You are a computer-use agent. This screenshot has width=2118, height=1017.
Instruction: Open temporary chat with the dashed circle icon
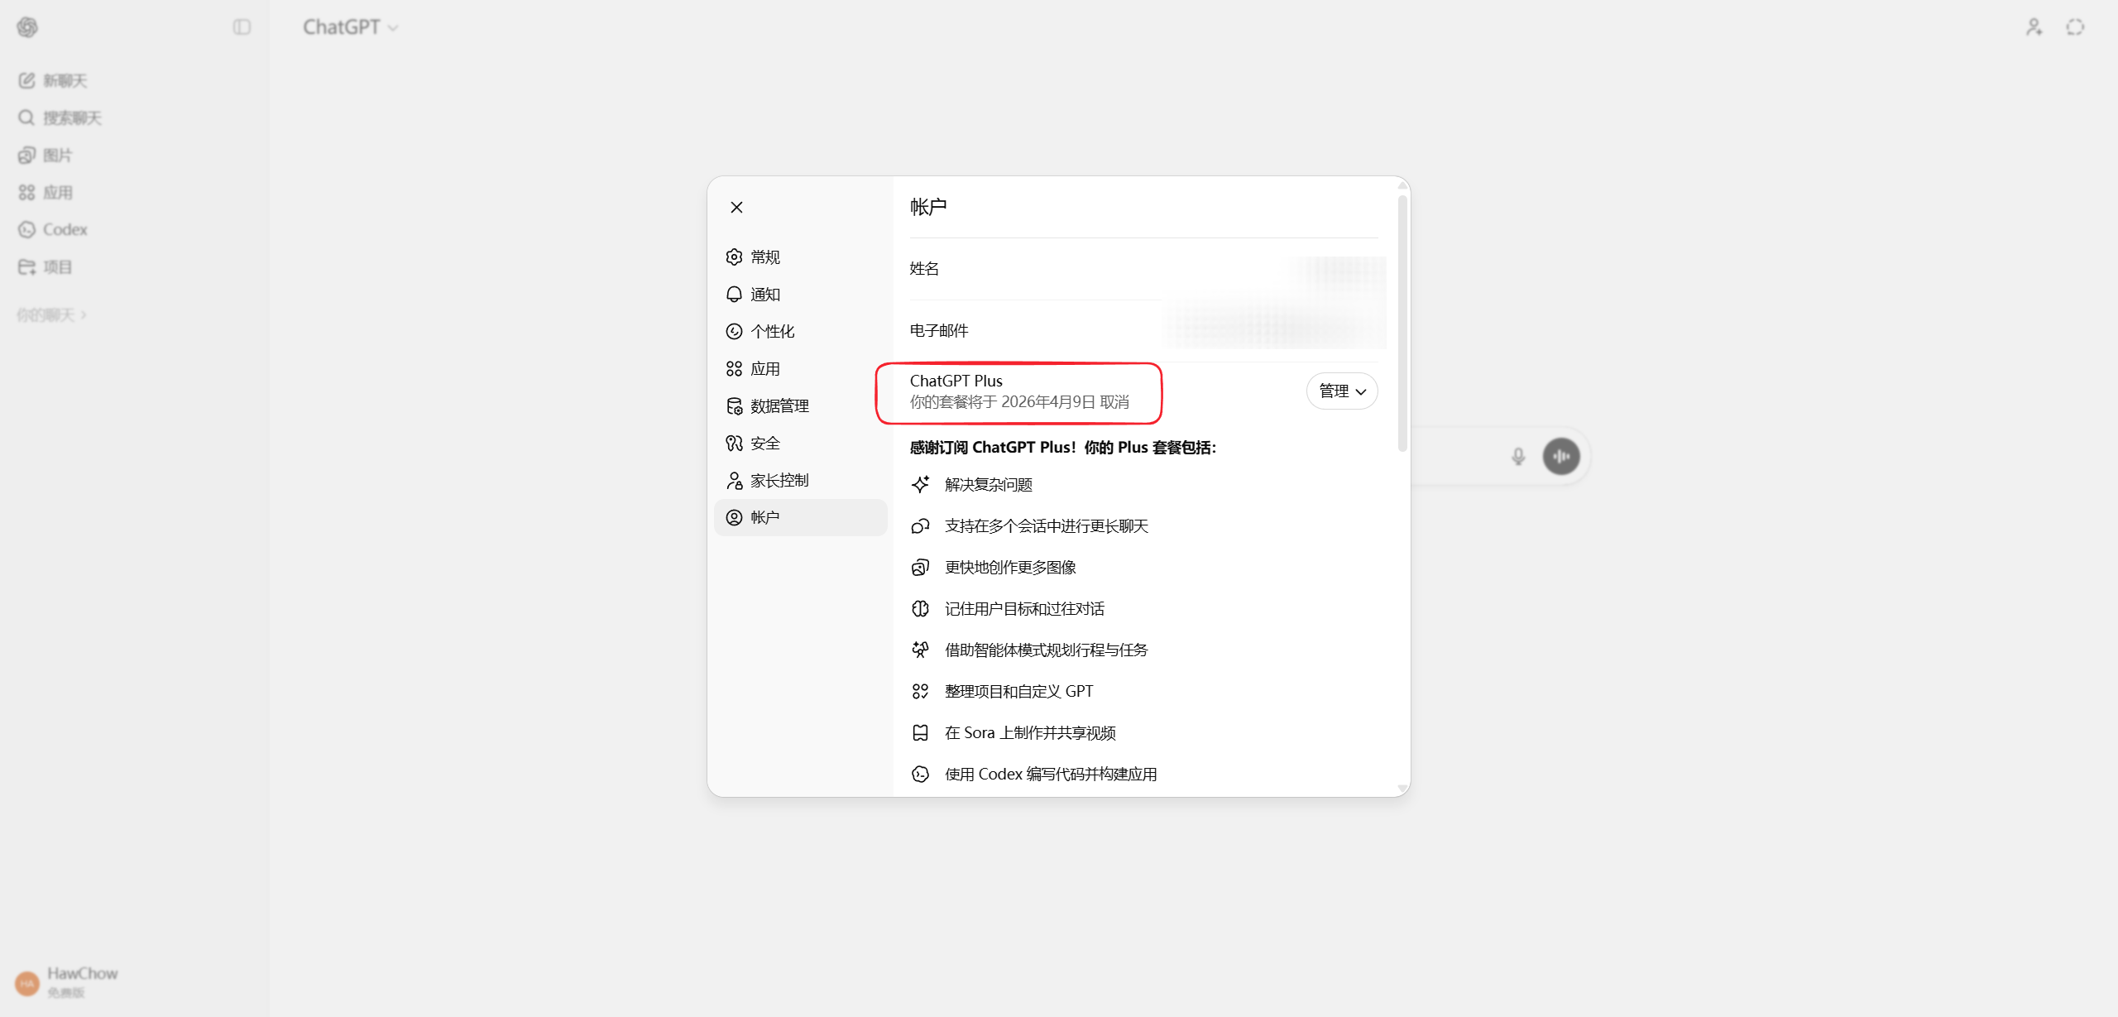point(2075,27)
